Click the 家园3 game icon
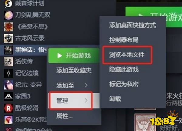This screenshot has width=182, height=131. tap(8, 97)
